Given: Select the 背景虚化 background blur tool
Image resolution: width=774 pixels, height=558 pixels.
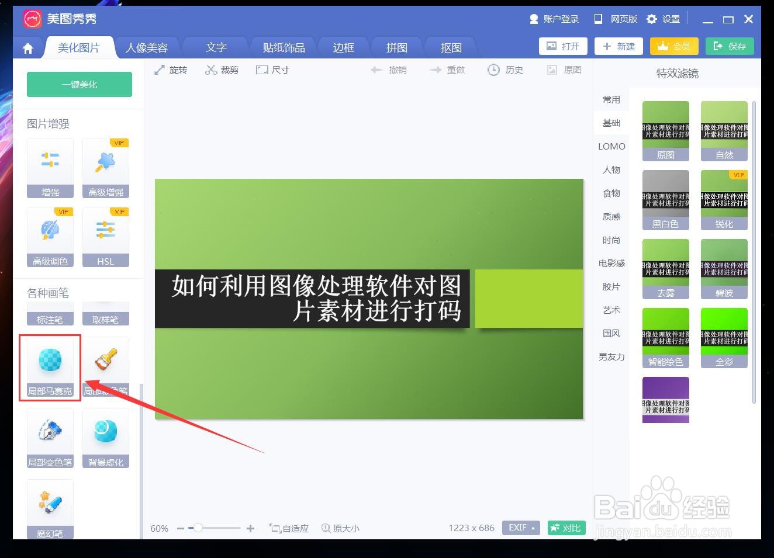Looking at the screenshot, I should (x=106, y=438).
